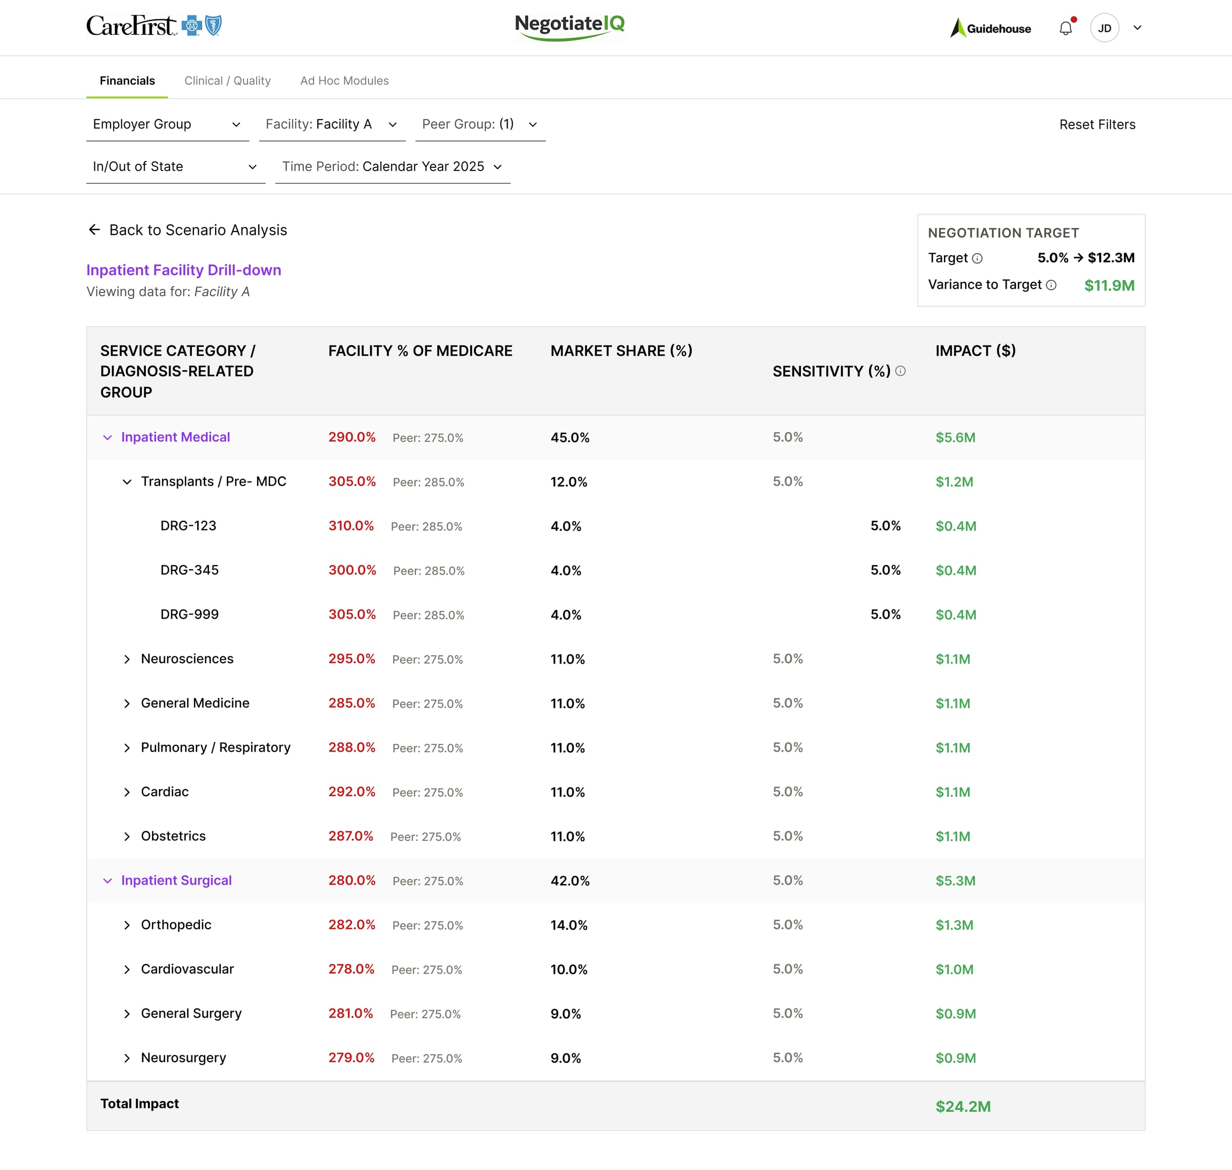Click the back arrow icon
The width and height of the screenshot is (1232, 1170).
coord(94,230)
